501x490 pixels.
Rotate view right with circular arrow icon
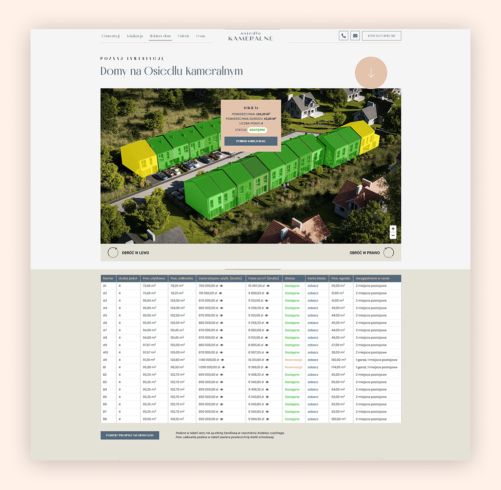388,253
